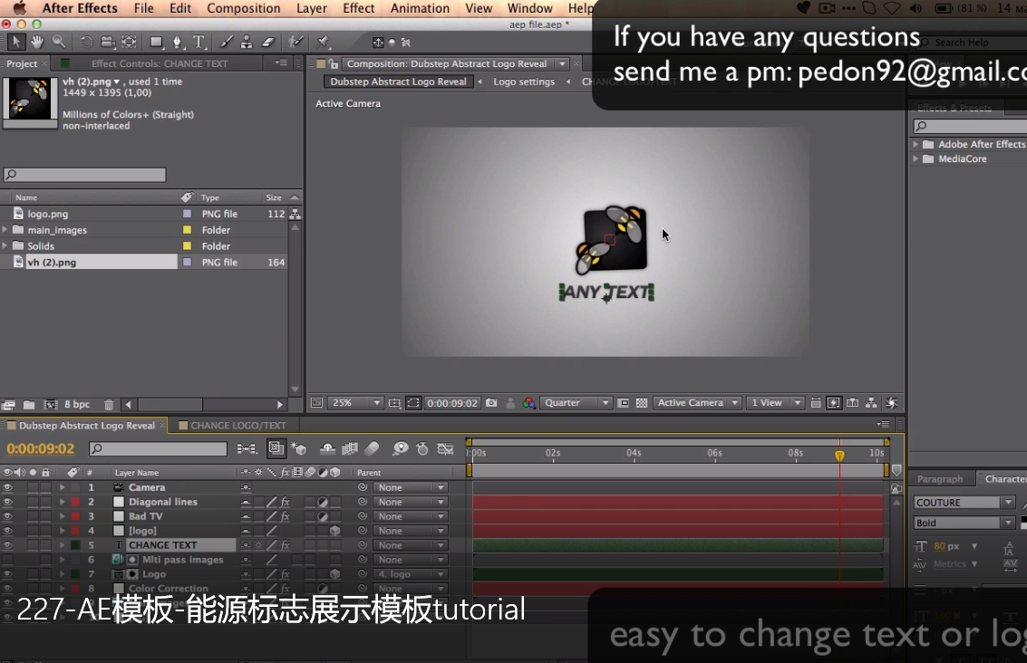The width and height of the screenshot is (1027, 663).
Task: Select the Brush tool
Action: (x=226, y=42)
